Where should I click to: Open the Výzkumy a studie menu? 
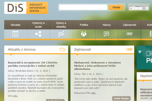point(38,25)
